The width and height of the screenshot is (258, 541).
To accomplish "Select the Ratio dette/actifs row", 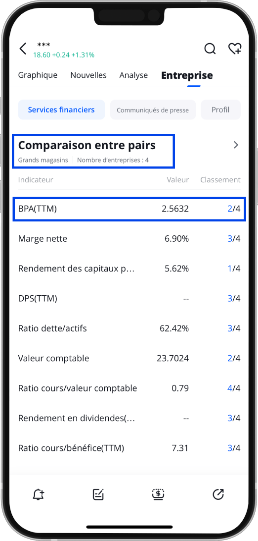I will click(129, 328).
